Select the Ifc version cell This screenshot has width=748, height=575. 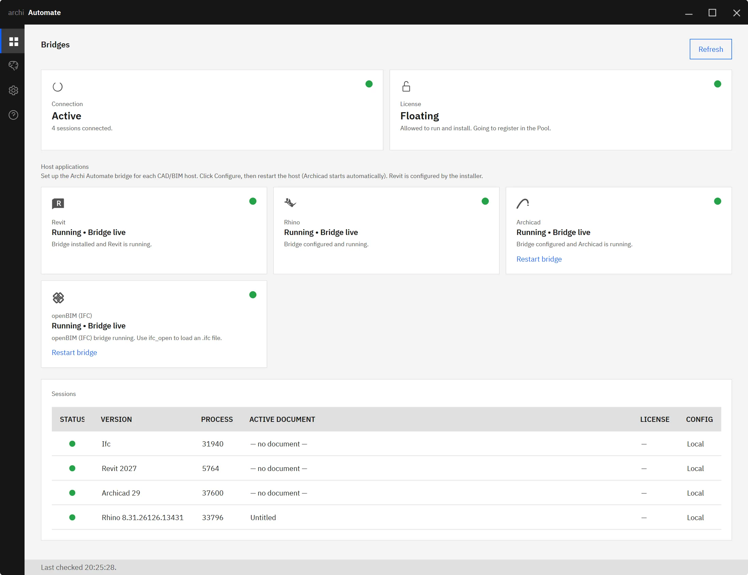[x=106, y=444]
